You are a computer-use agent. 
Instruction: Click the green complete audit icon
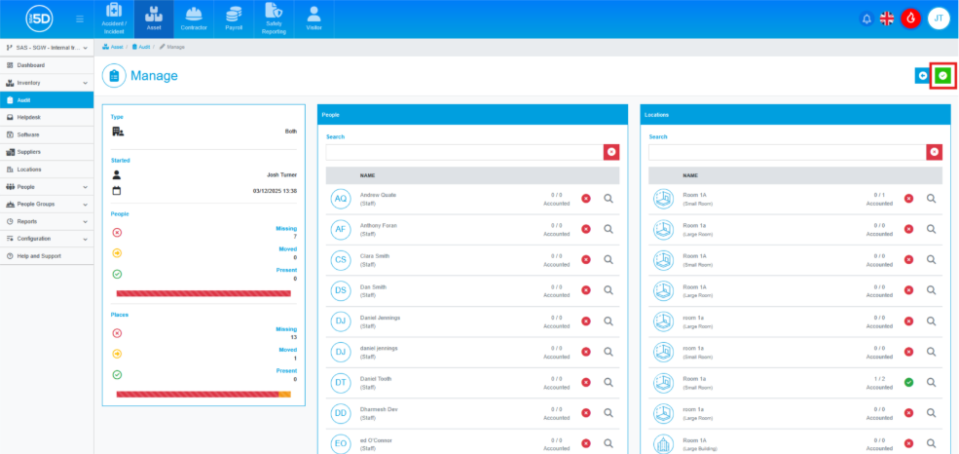point(941,76)
